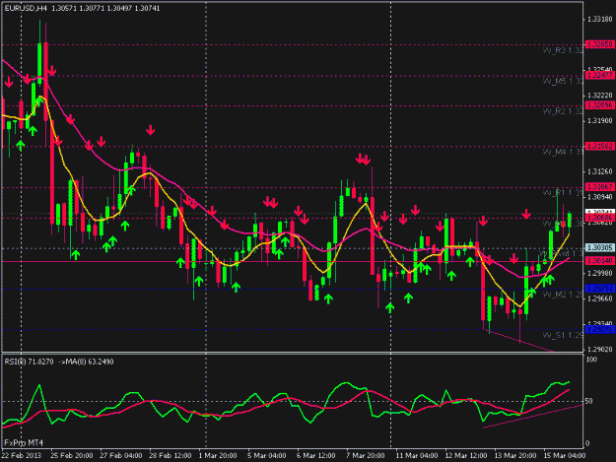The height and width of the screenshot is (462, 616).
Task: Click the 1.33180 price scale value
Action: click(x=600, y=19)
